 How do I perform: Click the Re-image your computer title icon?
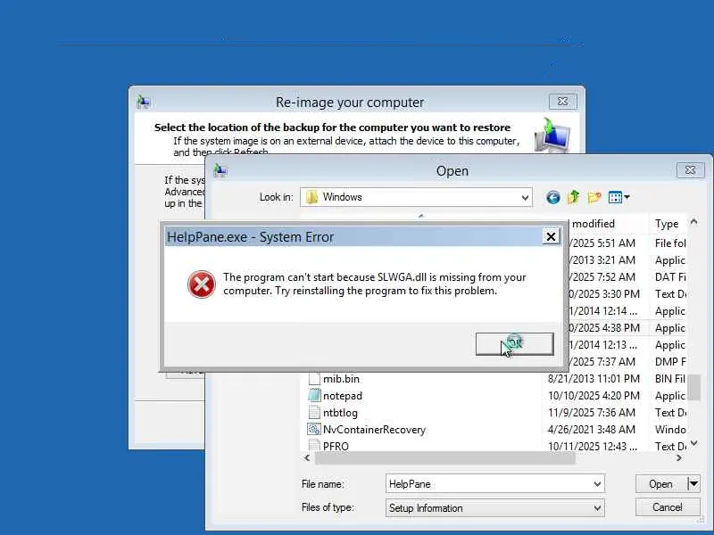point(144,102)
